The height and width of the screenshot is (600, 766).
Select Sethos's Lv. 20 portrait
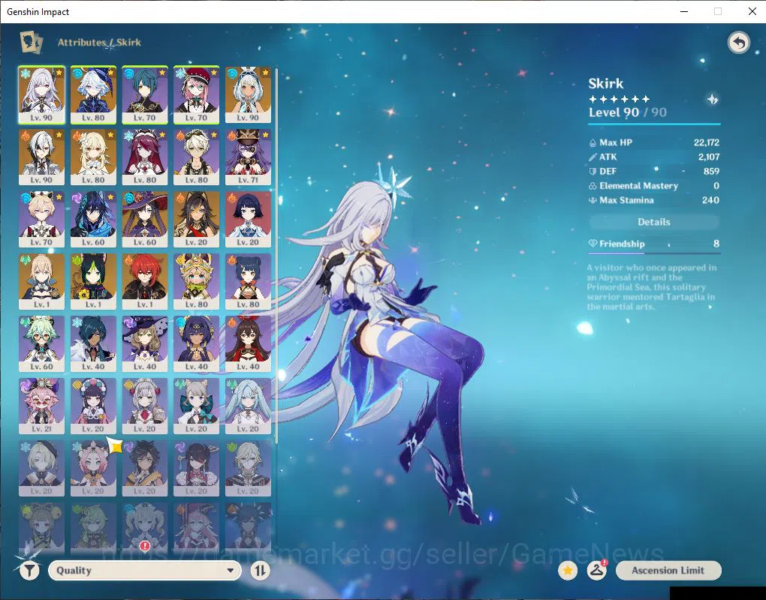pos(145,468)
